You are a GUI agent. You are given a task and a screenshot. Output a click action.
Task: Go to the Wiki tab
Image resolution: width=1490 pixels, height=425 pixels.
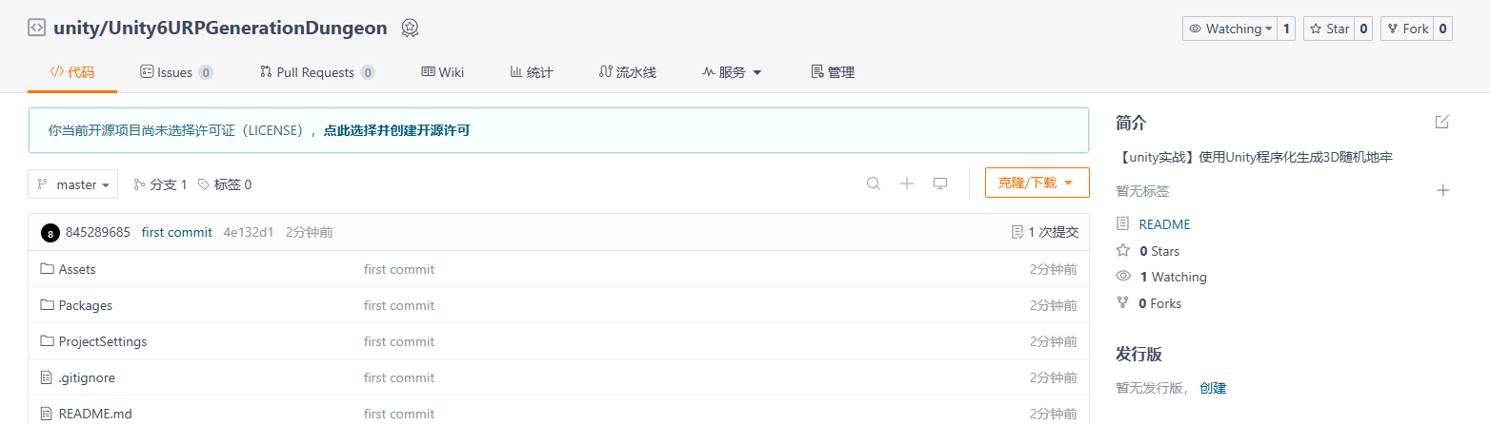pyautogui.click(x=443, y=72)
